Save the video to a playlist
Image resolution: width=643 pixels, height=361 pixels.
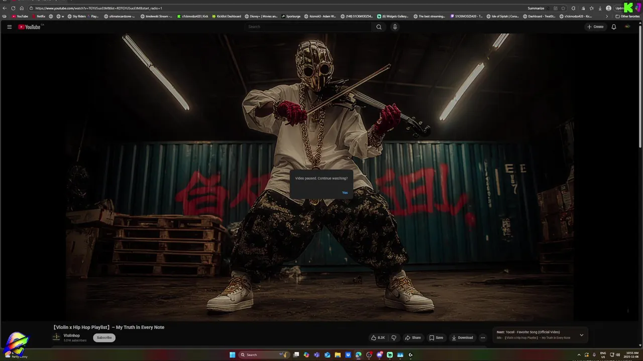436,337
